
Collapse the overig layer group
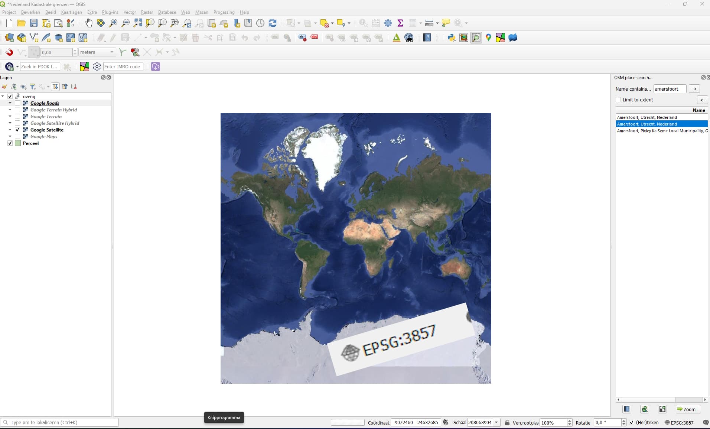3,96
